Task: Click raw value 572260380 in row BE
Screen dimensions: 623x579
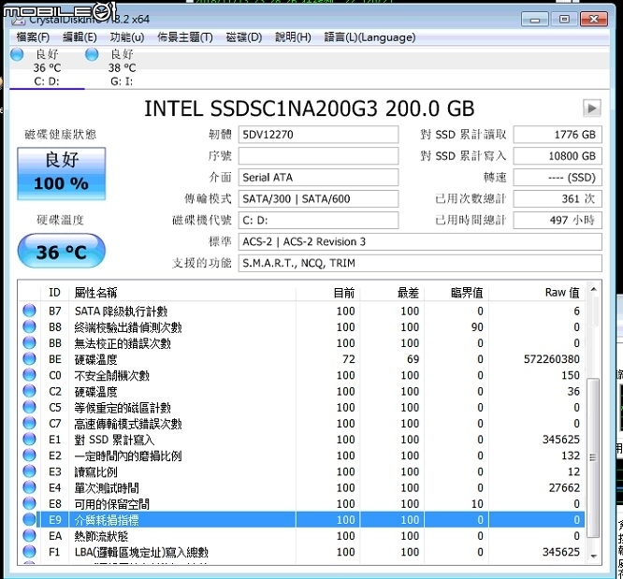Action: 552,359
